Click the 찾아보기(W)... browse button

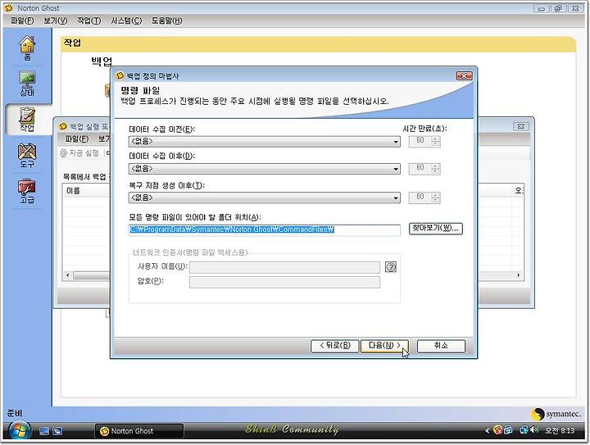(435, 229)
